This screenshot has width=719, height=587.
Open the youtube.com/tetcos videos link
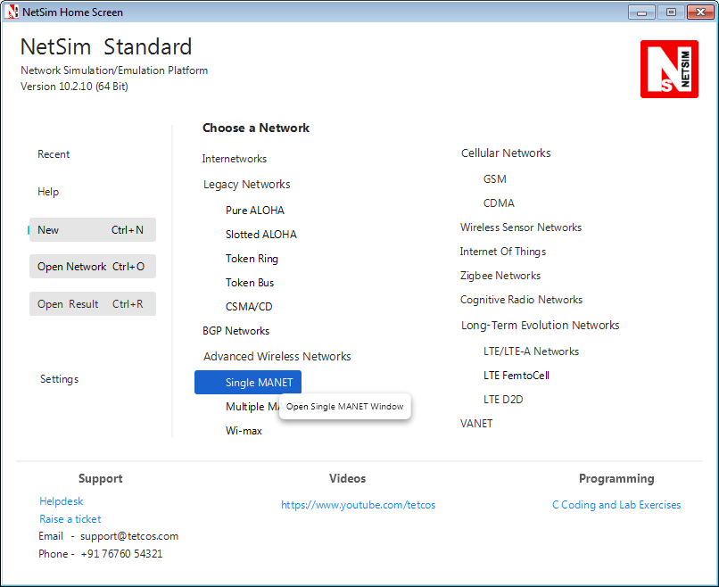click(x=358, y=505)
